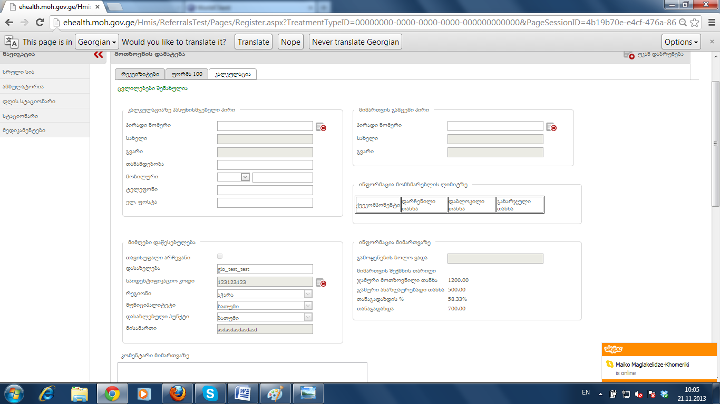Click lookup icon in მიმართვის გამცემი პირი section
The height and width of the screenshot is (404, 720).
[x=551, y=127]
